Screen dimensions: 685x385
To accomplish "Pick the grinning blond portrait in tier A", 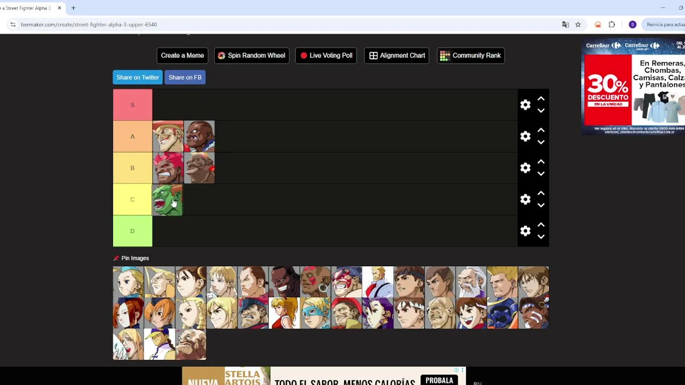I will [168, 136].
